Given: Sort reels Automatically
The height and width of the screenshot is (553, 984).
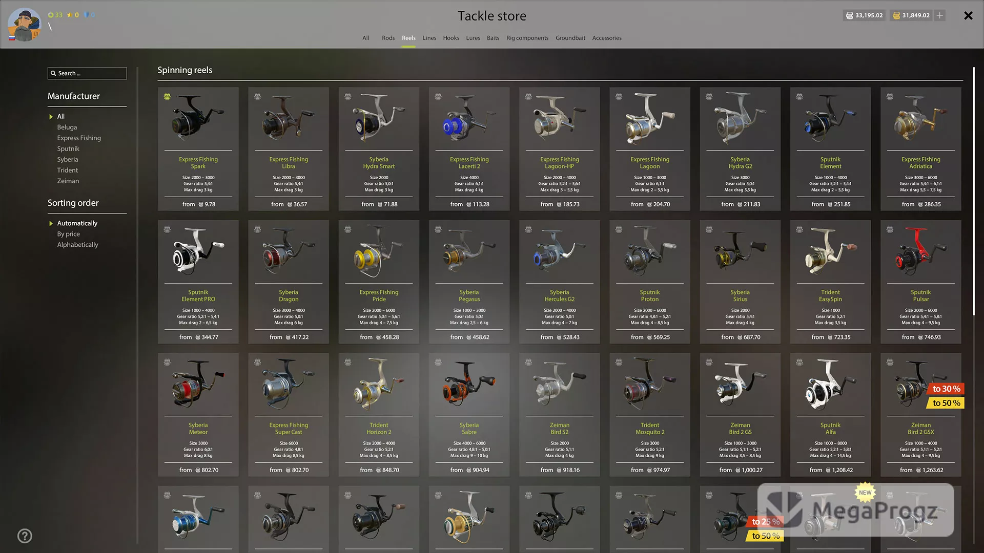Looking at the screenshot, I should coord(77,223).
